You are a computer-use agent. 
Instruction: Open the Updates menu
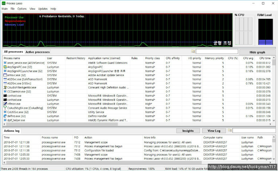[43, 9]
